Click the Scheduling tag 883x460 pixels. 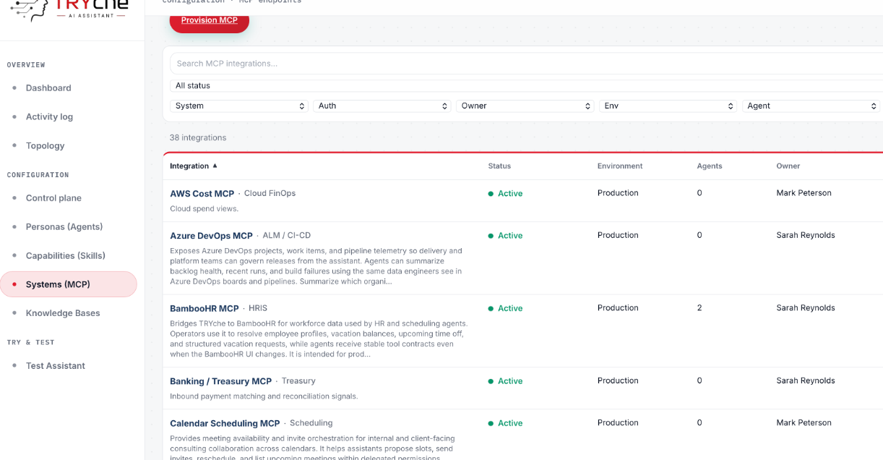[311, 423]
